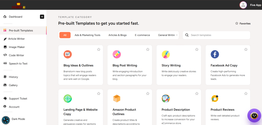Screen dimensions: 262x125
Task: Open the chatbot assistant bubble
Action: pyautogui.click(x=254, y=116)
